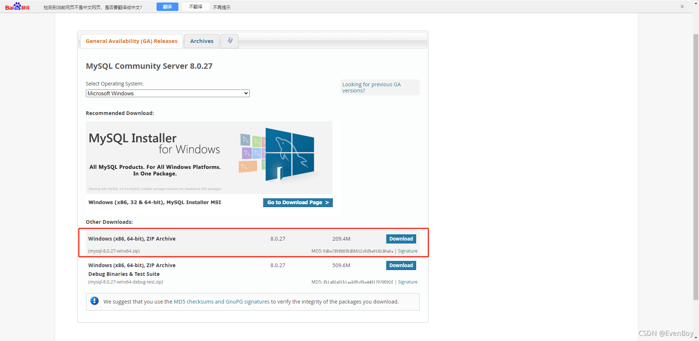Select the 509.6M file size text

coord(341,265)
